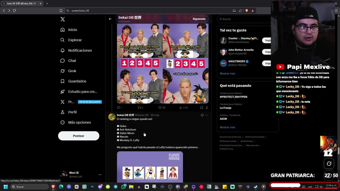Screen dimensions: 340x191
Task: View post analytics showing 1 mil
Action: 184,107
